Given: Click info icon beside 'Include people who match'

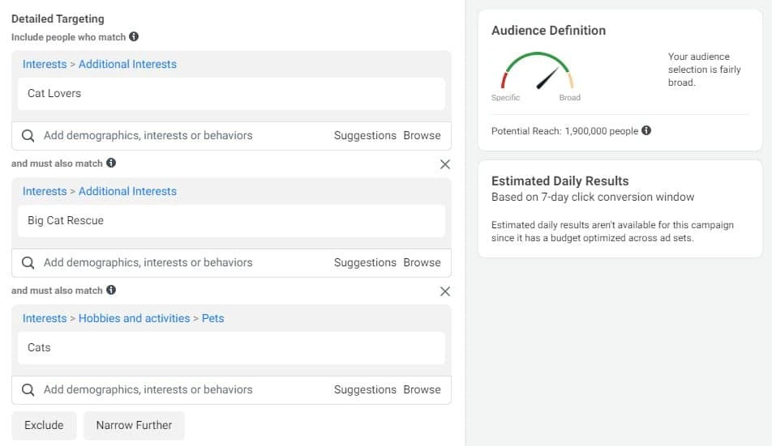Looking at the screenshot, I should pos(134,36).
